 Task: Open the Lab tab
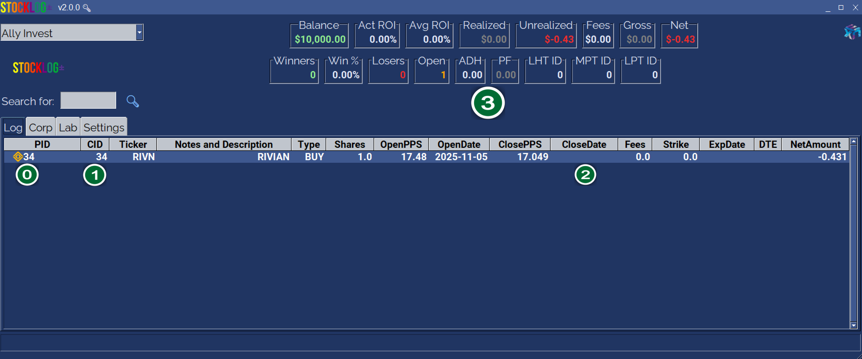point(68,127)
